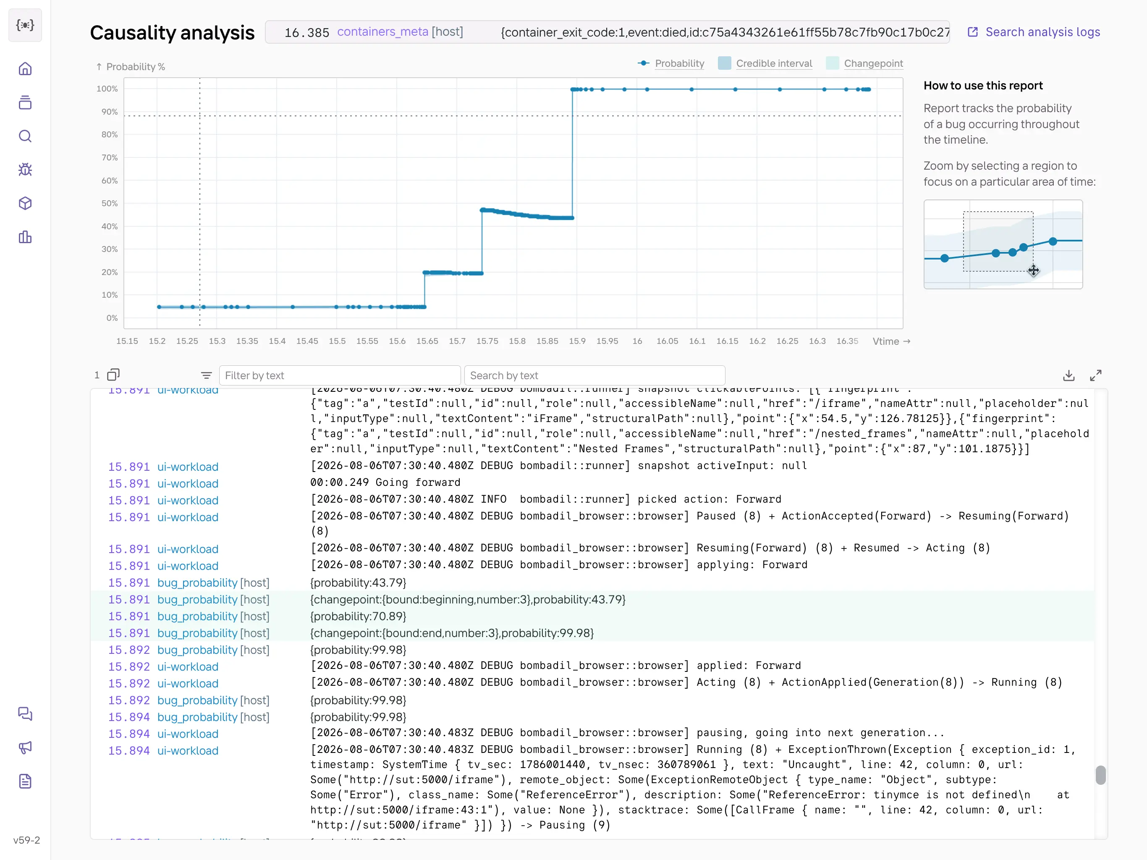Select row changepoint bound:end number:3
The image size is (1147, 860).
(x=592, y=633)
